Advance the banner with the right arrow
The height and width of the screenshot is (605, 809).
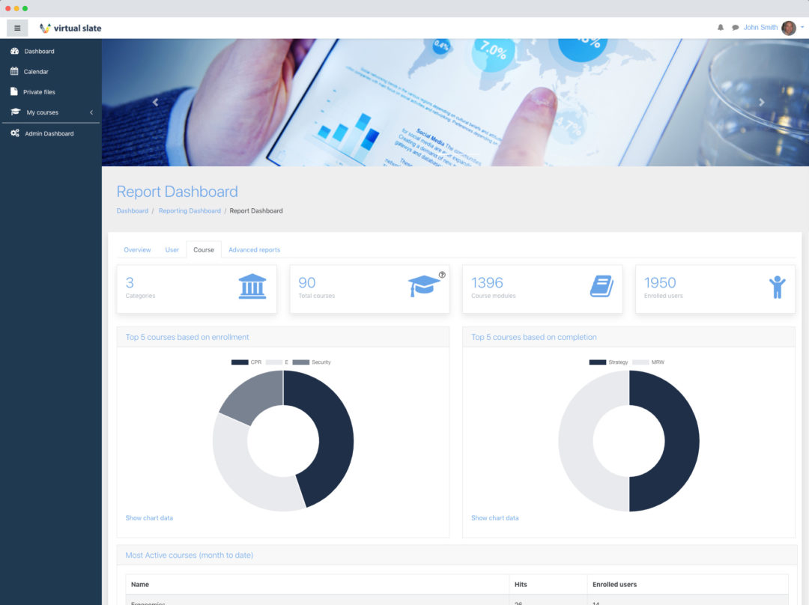(763, 101)
